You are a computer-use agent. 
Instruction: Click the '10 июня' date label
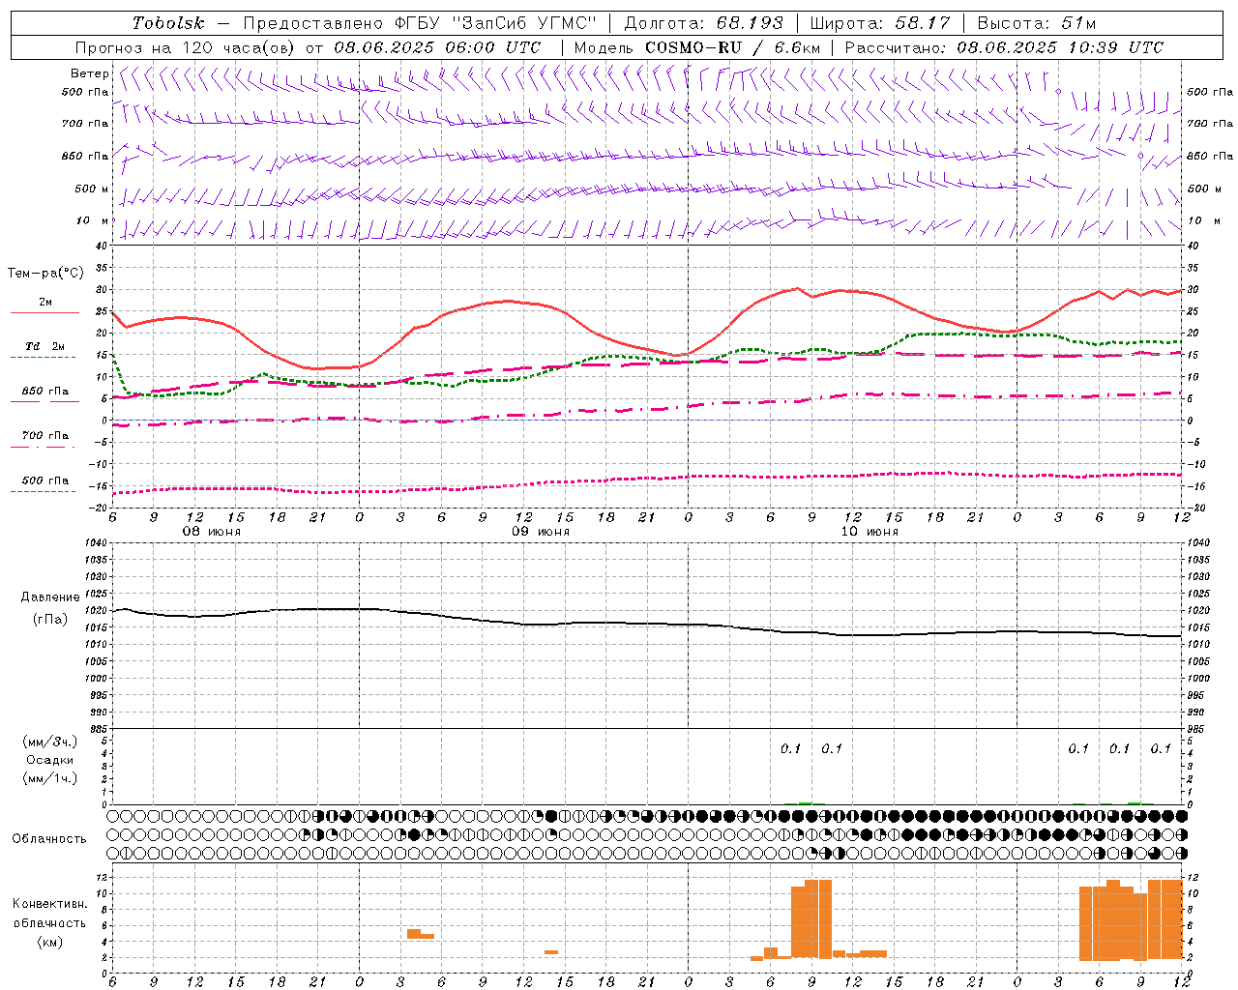870,532
